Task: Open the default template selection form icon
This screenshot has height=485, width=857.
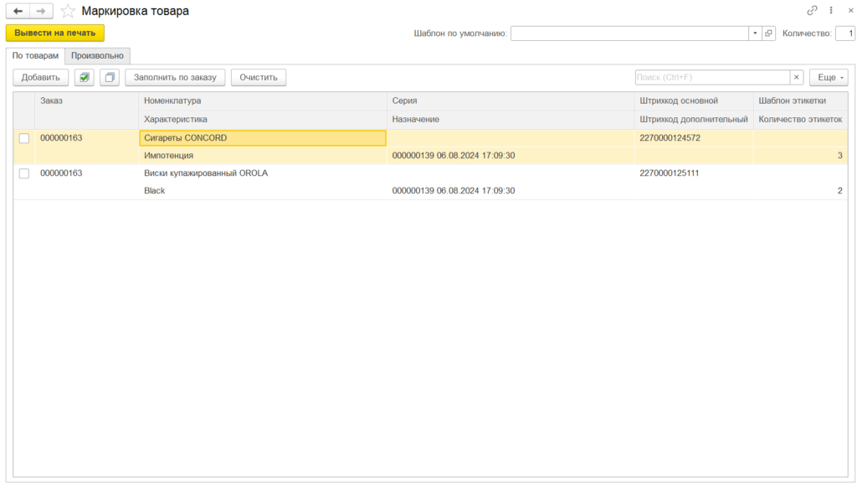Action: [769, 34]
